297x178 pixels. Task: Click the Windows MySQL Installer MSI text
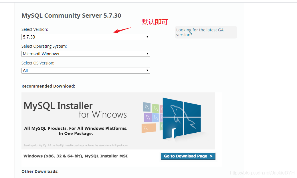75,156
